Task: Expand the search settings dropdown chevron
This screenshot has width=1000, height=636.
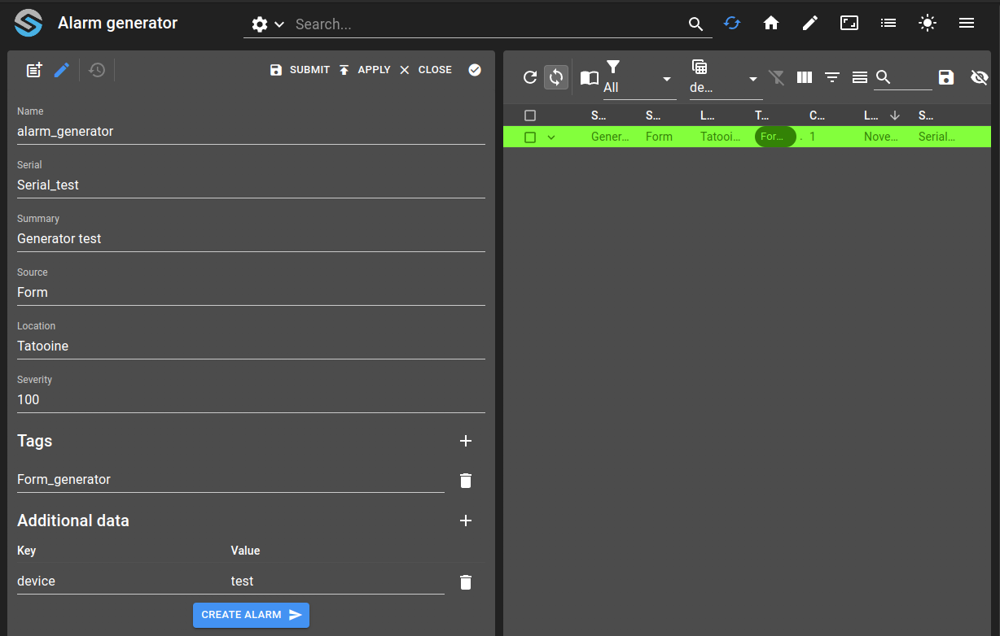Action: pyautogui.click(x=279, y=24)
